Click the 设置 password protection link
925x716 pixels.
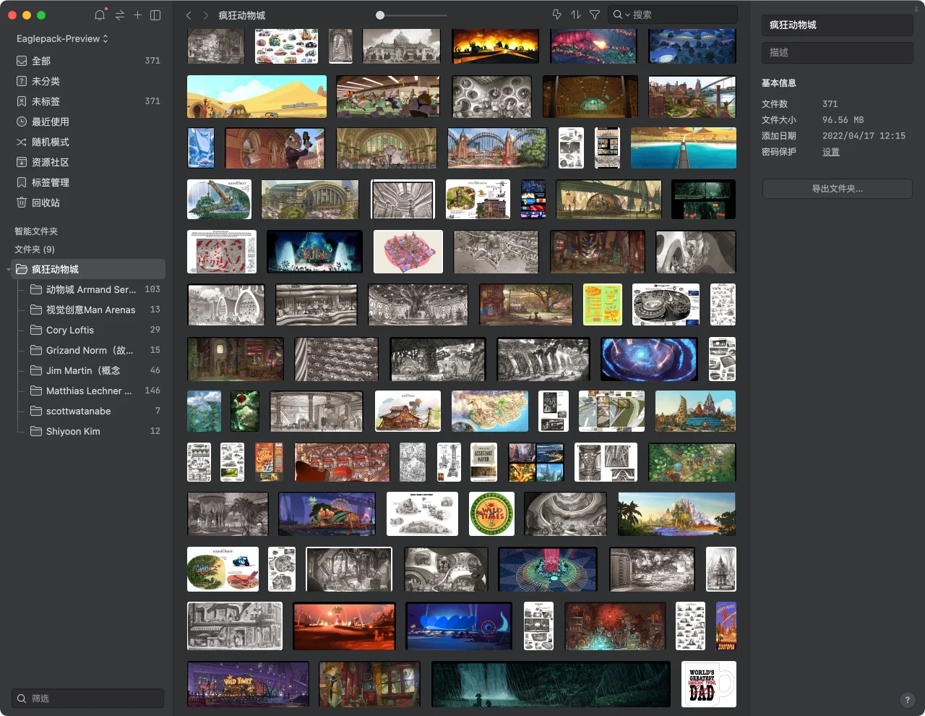click(x=831, y=152)
